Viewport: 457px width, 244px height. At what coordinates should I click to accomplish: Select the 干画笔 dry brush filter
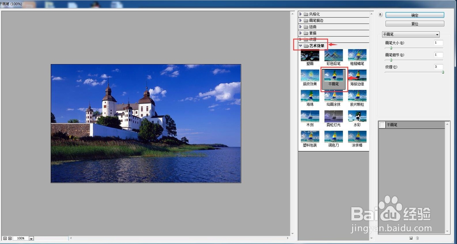click(x=334, y=78)
